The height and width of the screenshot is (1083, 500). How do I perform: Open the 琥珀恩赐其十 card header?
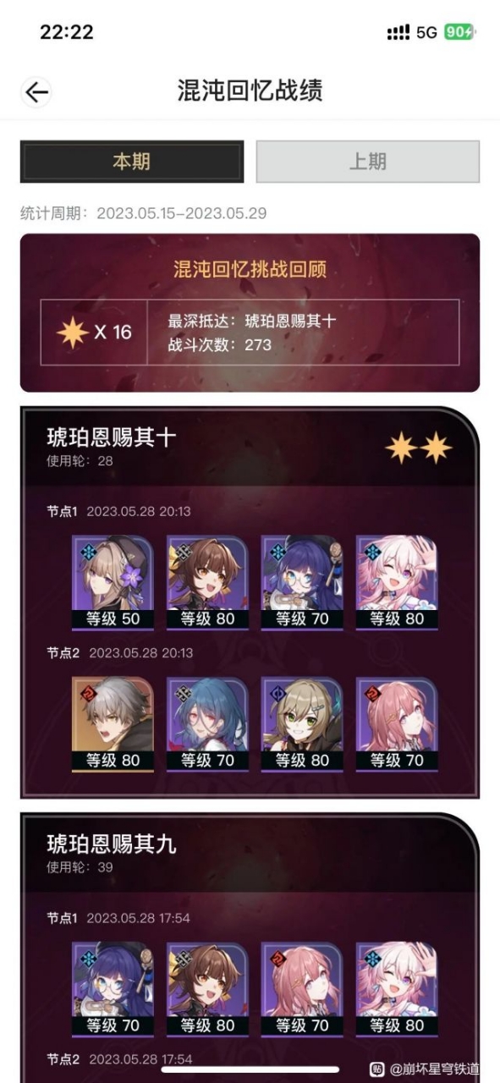(250, 447)
